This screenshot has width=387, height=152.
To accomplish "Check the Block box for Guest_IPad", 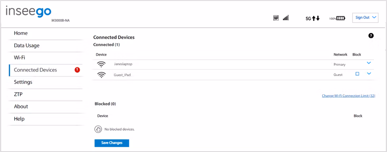I will coord(357,74).
